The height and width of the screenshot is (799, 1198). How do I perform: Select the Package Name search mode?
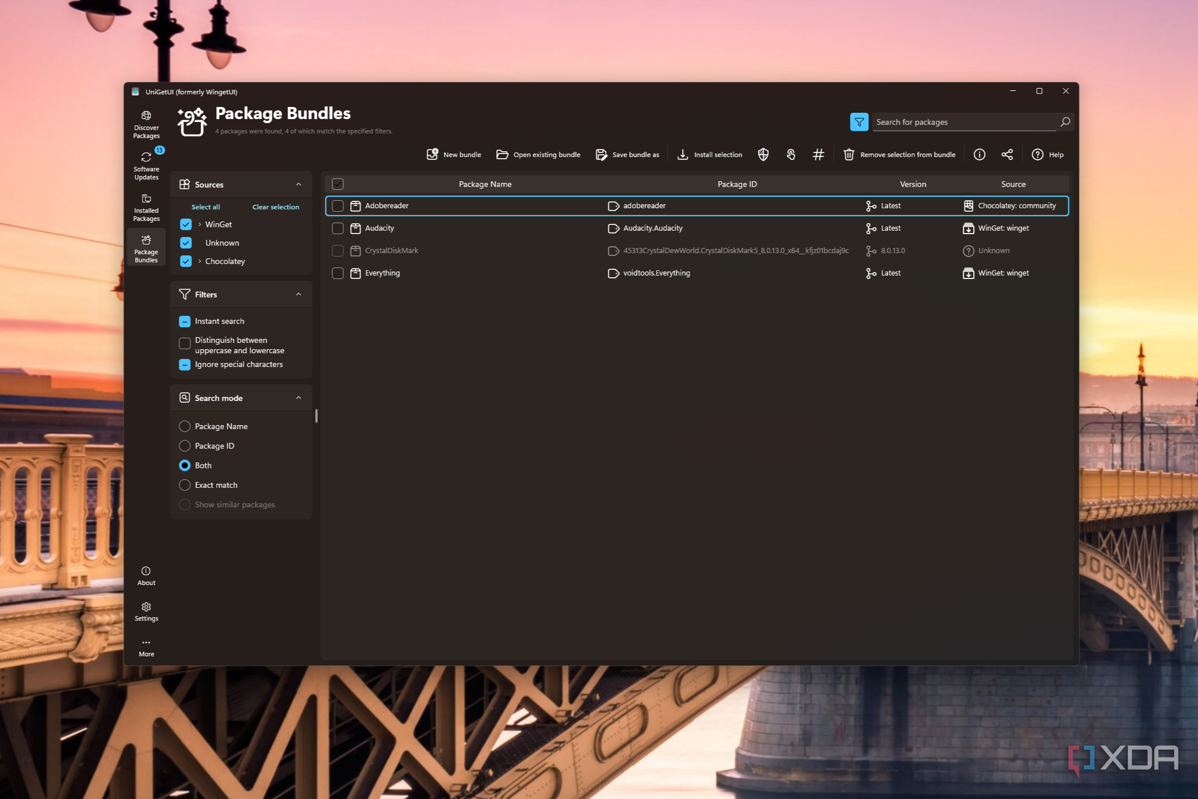(x=185, y=426)
